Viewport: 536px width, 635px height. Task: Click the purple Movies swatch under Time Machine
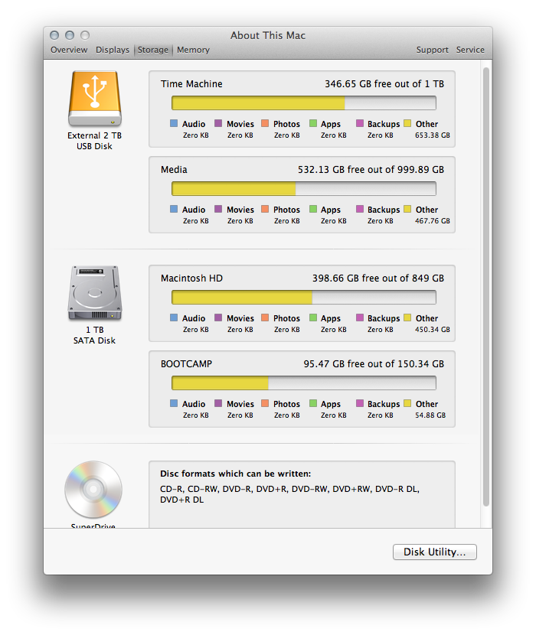218,123
